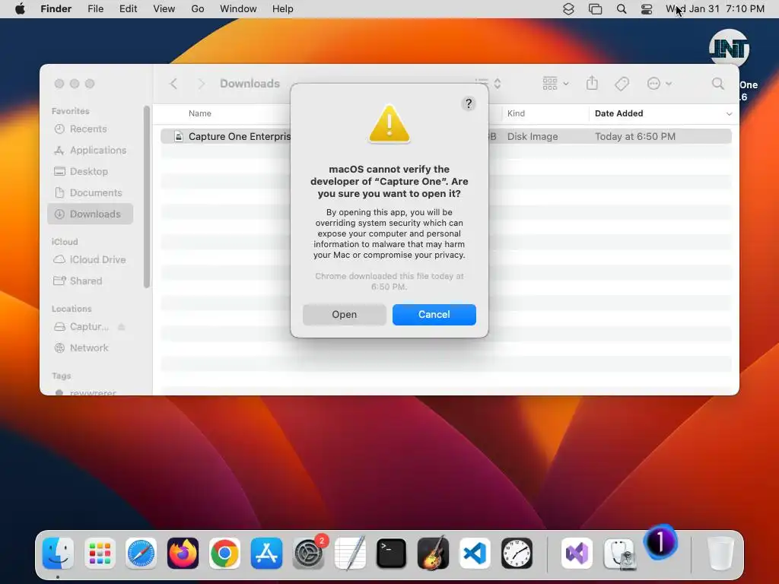Open System Settings from the Dock
Image resolution: width=779 pixels, height=584 pixels.
click(309, 553)
